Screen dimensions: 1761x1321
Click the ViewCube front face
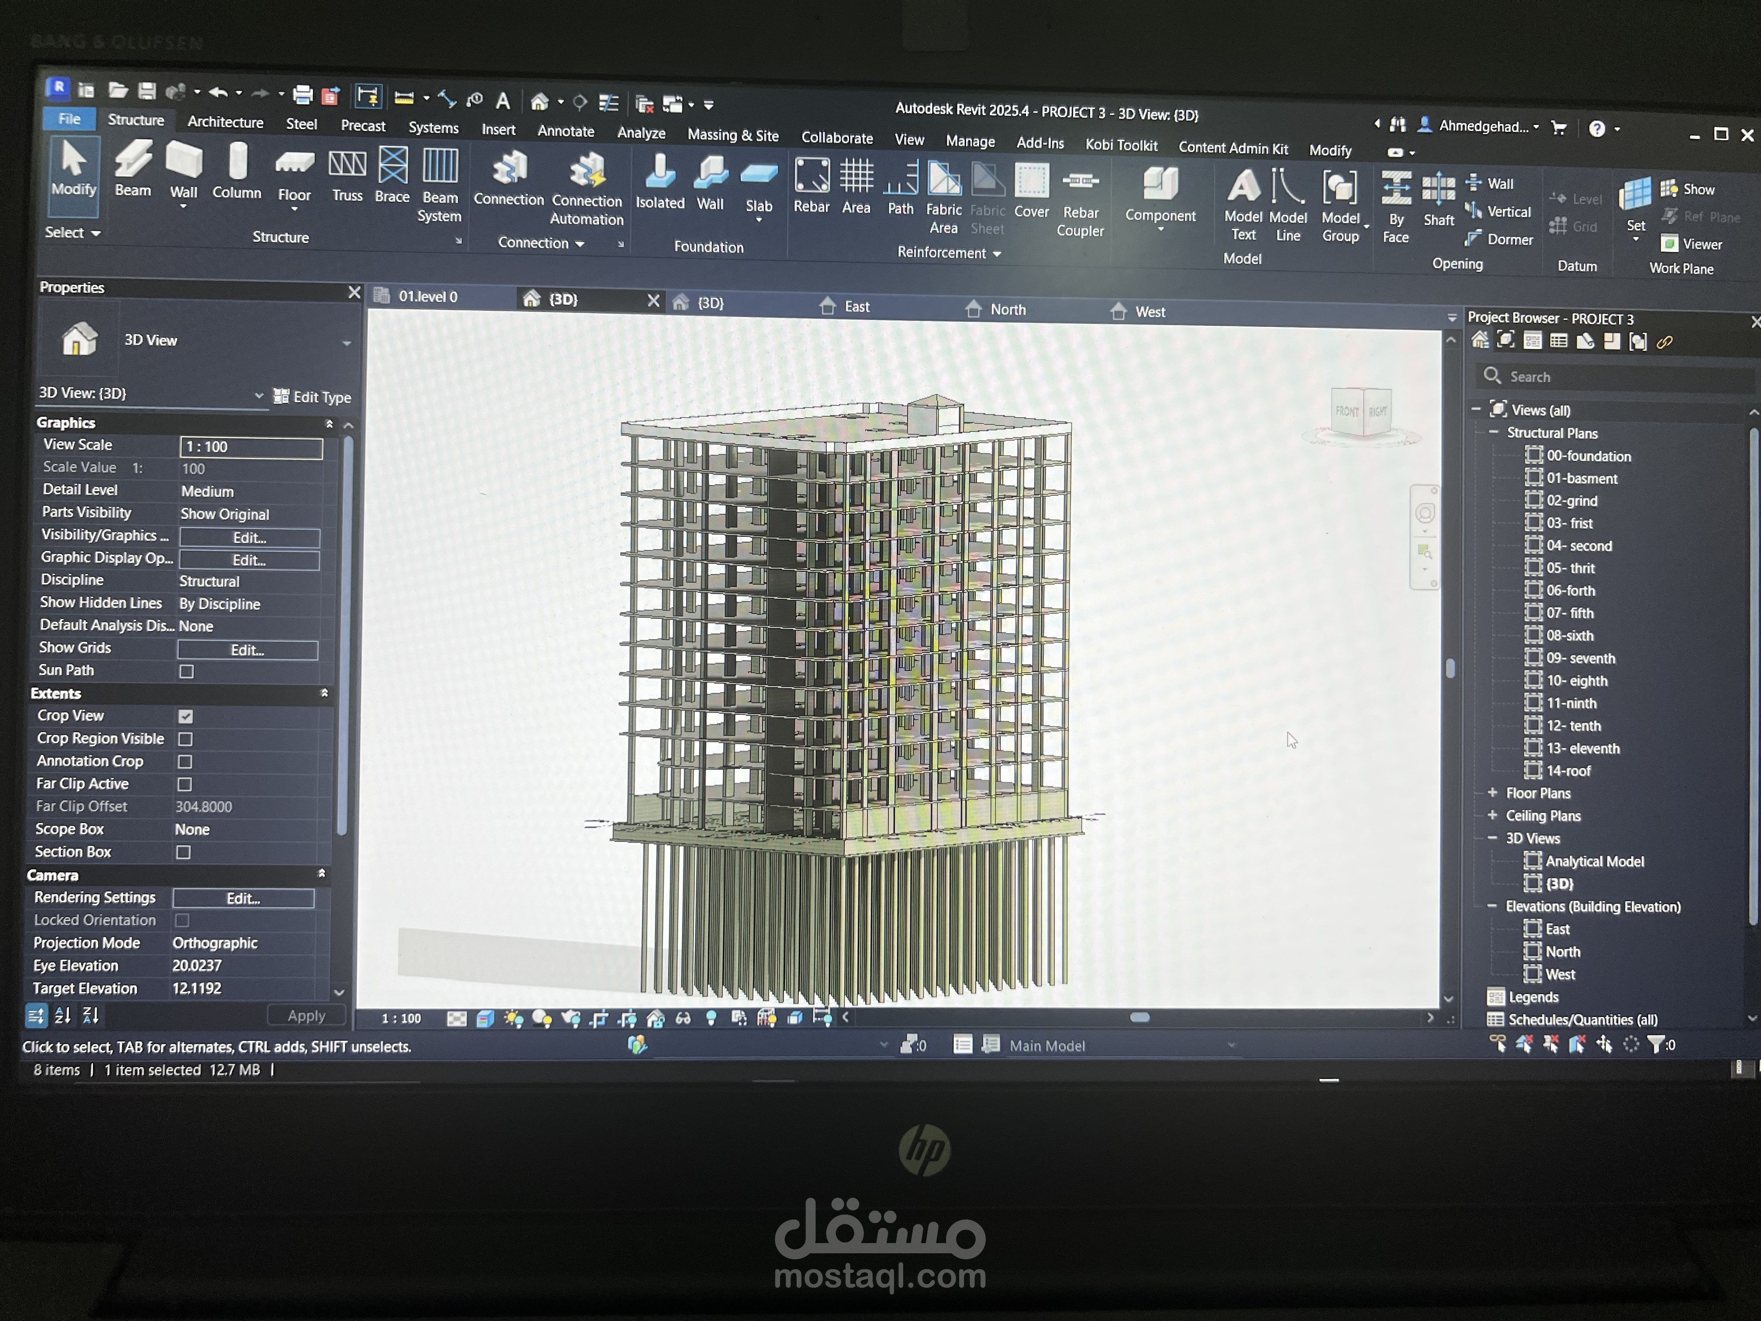coord(1346,411)
